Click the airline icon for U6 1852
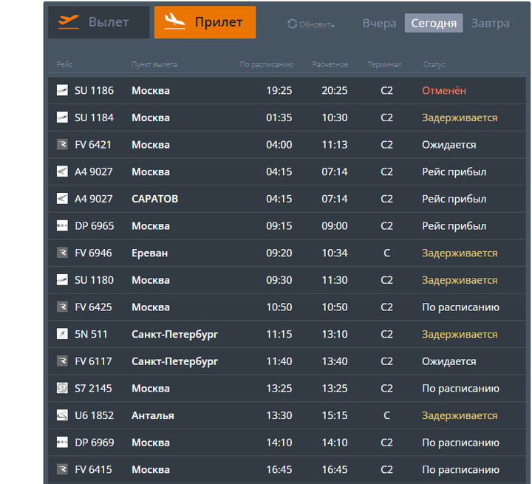 (62, 415)
